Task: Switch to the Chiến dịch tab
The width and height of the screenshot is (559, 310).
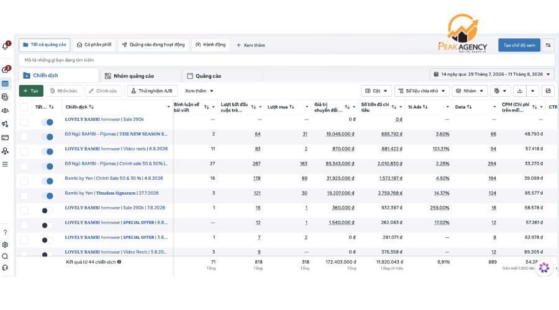Action: pyautogui.click(x=59, y=76)
